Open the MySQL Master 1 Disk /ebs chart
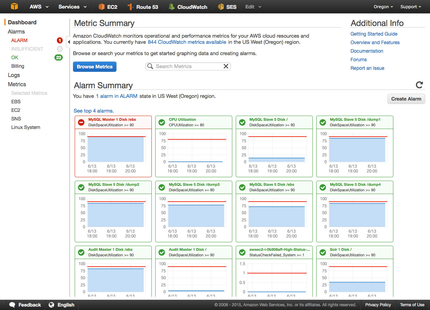The width and height of the screenshot is (430, 310). coord(113,146)
